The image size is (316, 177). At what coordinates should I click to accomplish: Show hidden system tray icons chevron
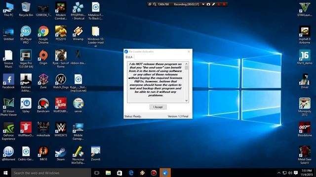tap(279, 173)
